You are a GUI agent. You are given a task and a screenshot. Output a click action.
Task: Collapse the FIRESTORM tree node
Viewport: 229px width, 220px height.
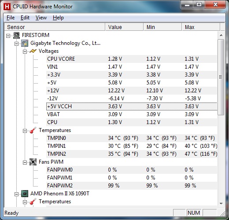[8, 36]
